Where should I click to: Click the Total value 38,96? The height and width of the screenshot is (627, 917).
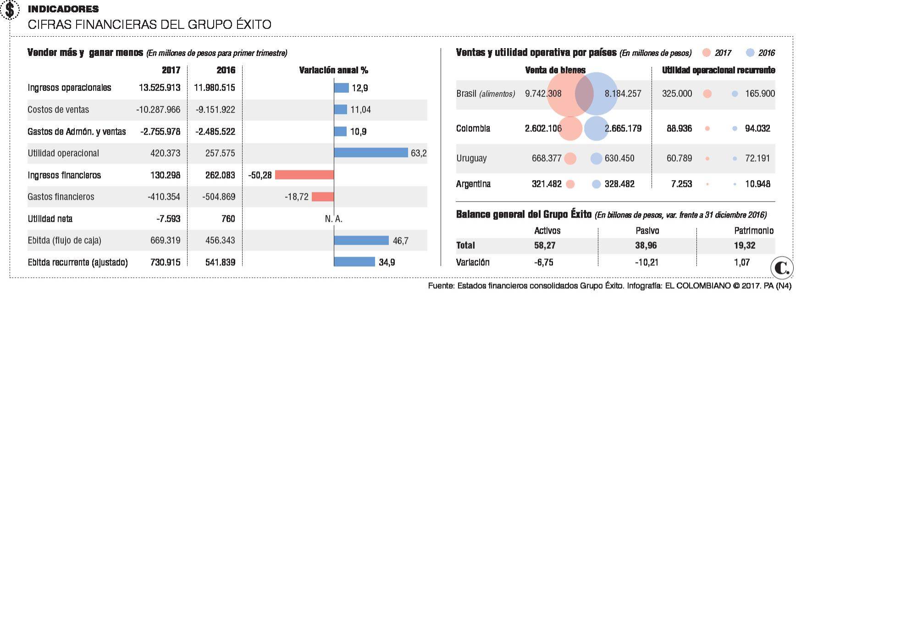(646, 245)
